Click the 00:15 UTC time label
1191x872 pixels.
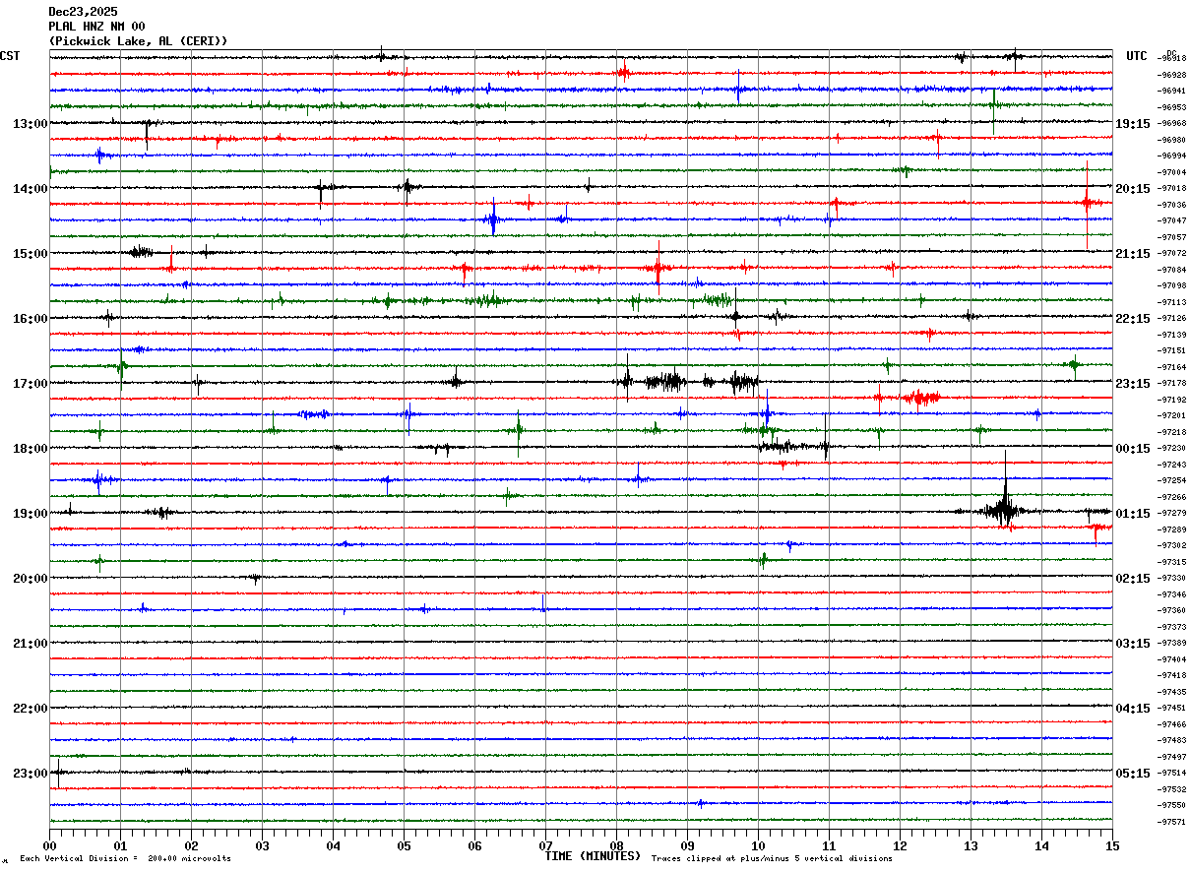[x=1133, y=449]
